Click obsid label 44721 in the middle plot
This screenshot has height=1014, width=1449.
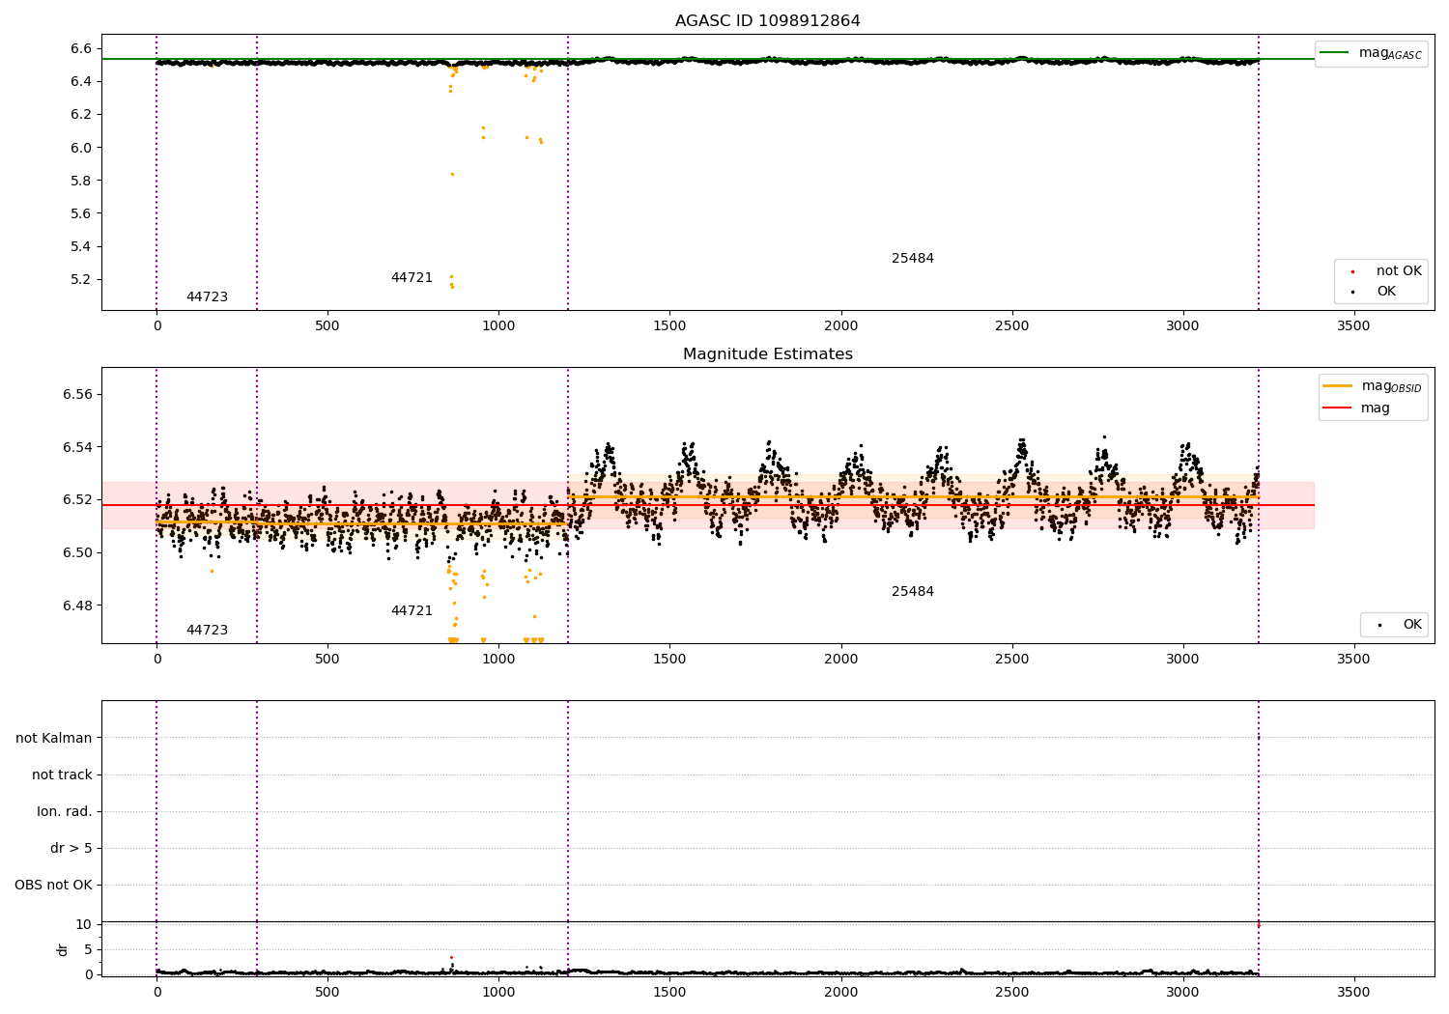[412, 611]
